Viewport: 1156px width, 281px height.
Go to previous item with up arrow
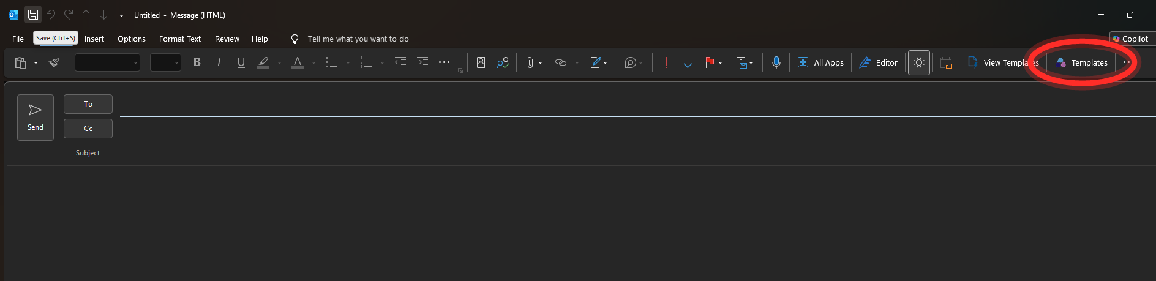tap(86, 15)
